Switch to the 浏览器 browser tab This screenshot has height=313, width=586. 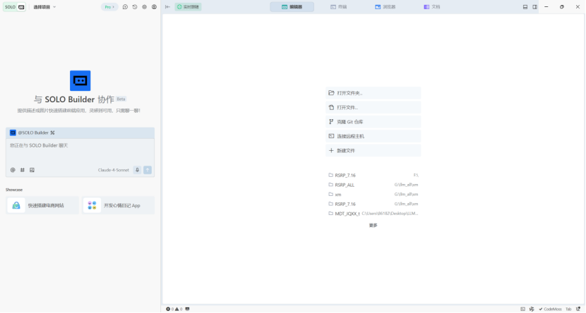[x=385, y=7]
